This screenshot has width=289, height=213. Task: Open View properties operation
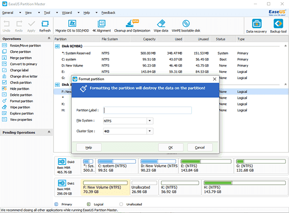tap(17, 119)
